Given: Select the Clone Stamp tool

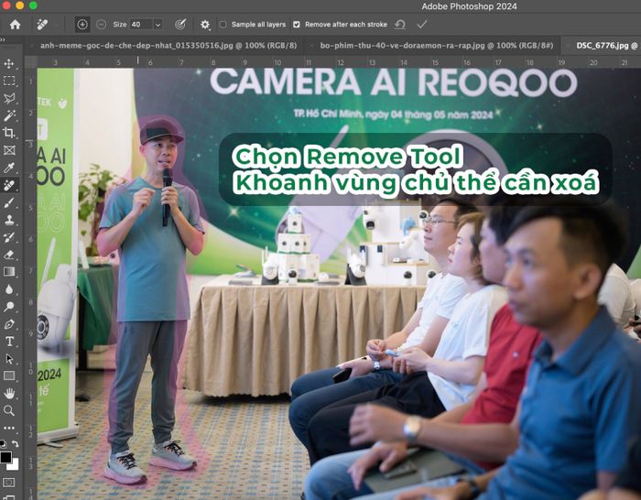Looking at the screenshot, I should tap(9, 220).
